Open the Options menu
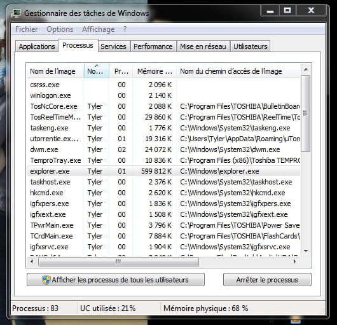This screenshot has width=337, height=325. [60, 29]
